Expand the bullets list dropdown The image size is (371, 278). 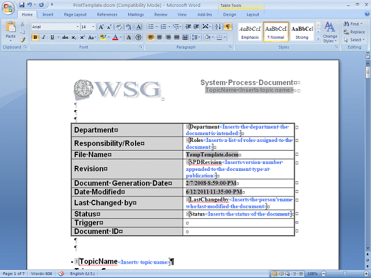[x=157, y=27]
